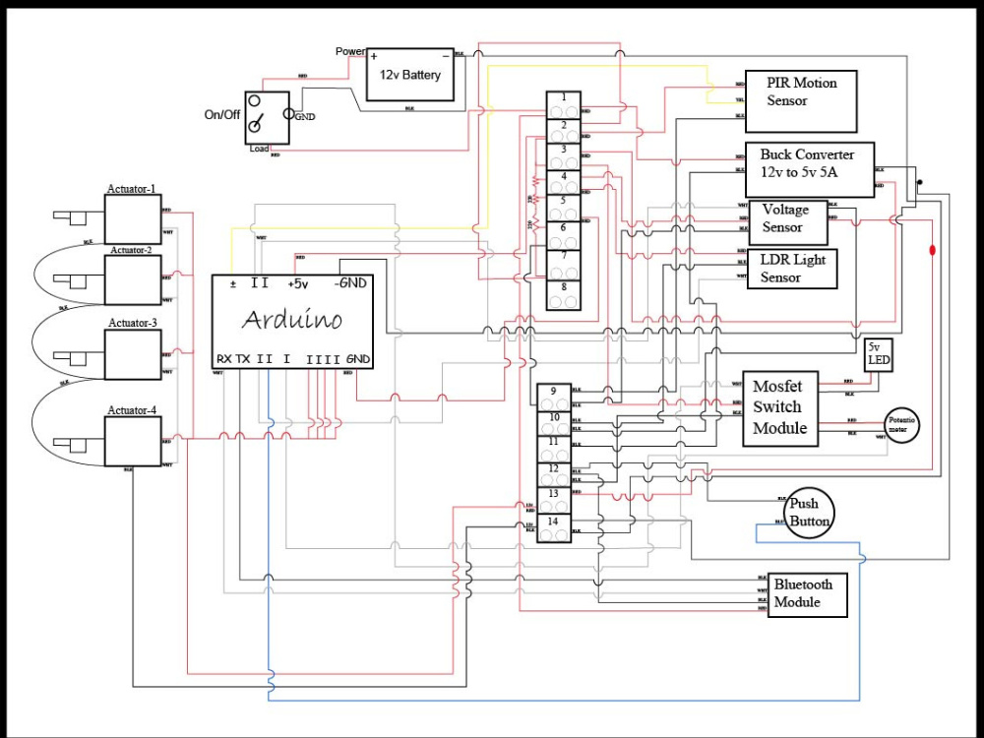
Task: Click the Arduino +5v pin label
Action: [x=298, y=284]
